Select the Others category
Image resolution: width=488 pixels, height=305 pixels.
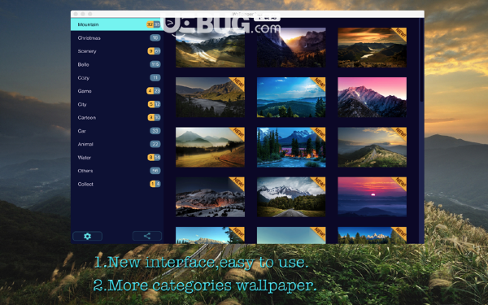click(x=117, y=171)
